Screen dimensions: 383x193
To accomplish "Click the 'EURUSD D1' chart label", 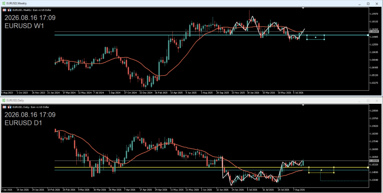I will [23, 123].
